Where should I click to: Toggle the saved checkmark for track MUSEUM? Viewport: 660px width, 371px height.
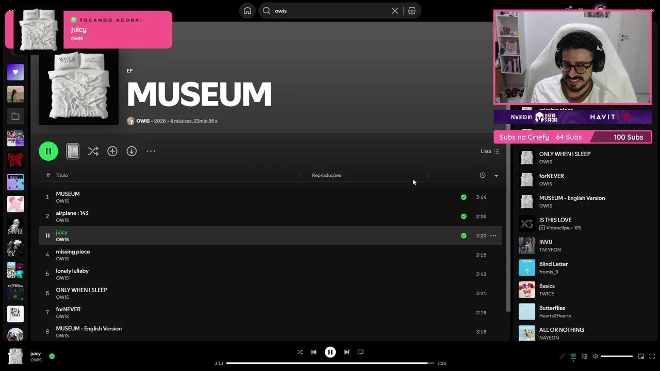(464, 197)
